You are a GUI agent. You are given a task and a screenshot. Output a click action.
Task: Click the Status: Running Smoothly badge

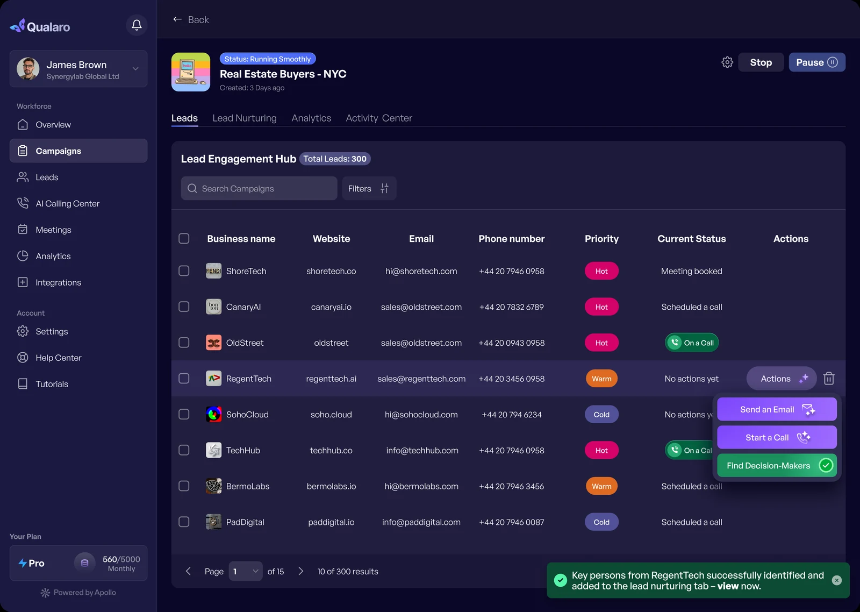click(x=268, y=59)
